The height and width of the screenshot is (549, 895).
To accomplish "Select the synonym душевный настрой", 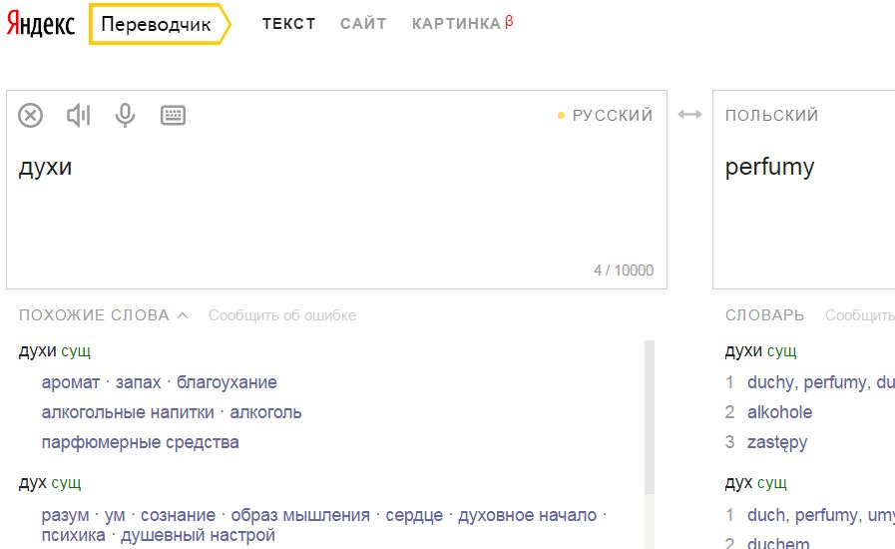I will tap(199, 535).
